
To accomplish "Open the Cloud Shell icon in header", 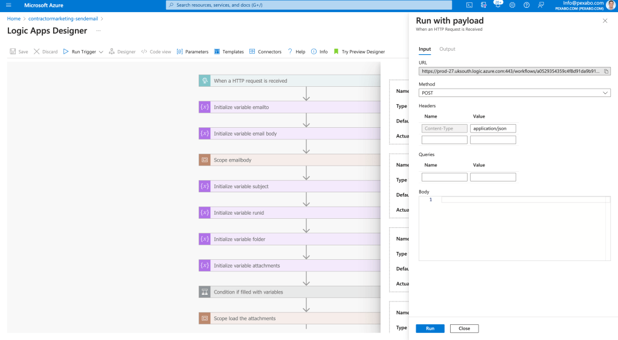I will [469, 5].
